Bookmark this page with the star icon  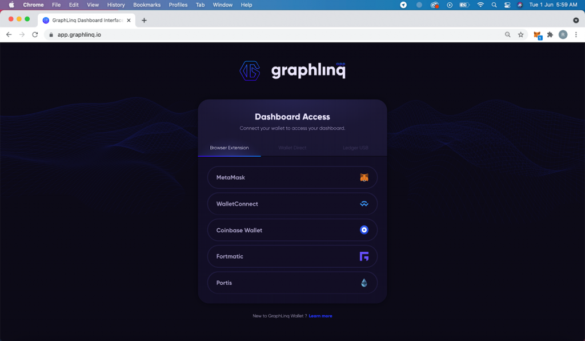click(521, 35)
